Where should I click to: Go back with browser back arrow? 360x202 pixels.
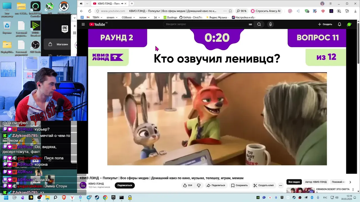pyautogui.click(x=82, y=11)
